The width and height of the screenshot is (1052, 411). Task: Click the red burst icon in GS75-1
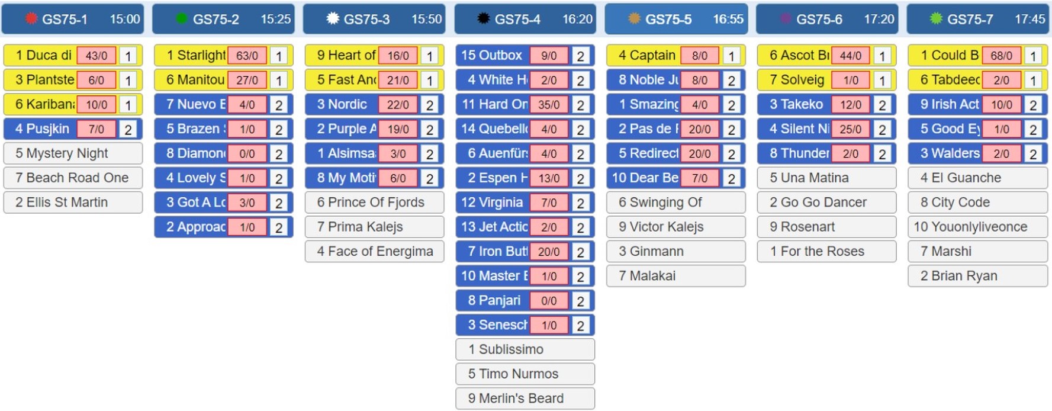click(31, 18)
